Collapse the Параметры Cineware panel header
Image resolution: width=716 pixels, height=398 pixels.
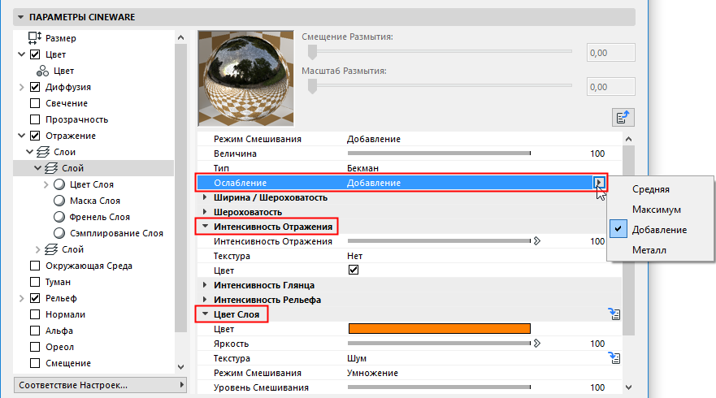click(x=20, y=16)
